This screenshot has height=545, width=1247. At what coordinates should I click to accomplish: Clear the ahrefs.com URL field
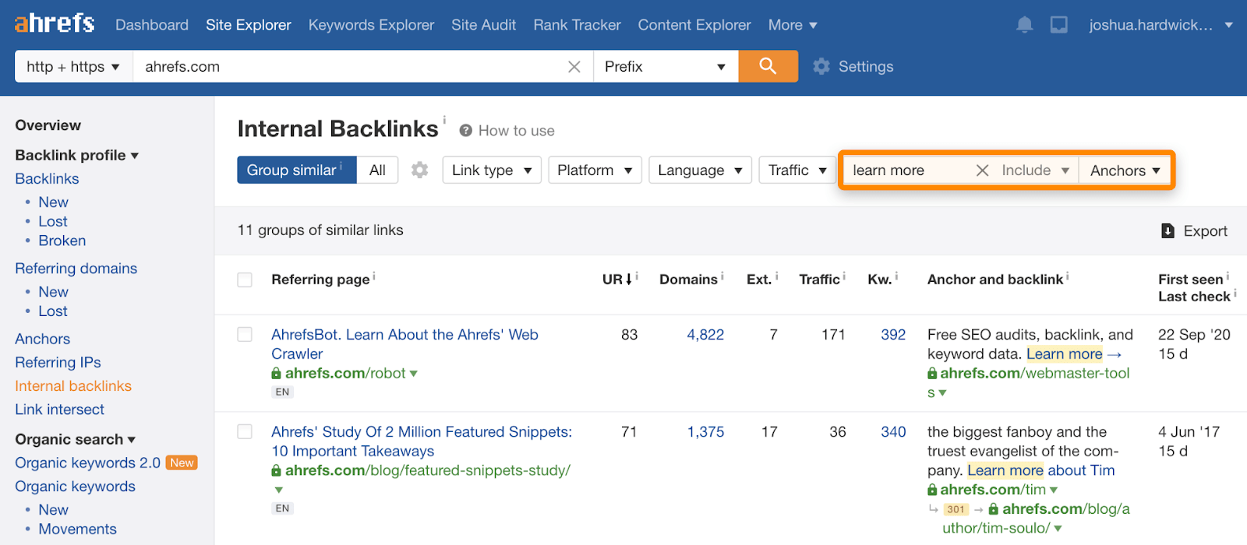click(x=574, y=67)
